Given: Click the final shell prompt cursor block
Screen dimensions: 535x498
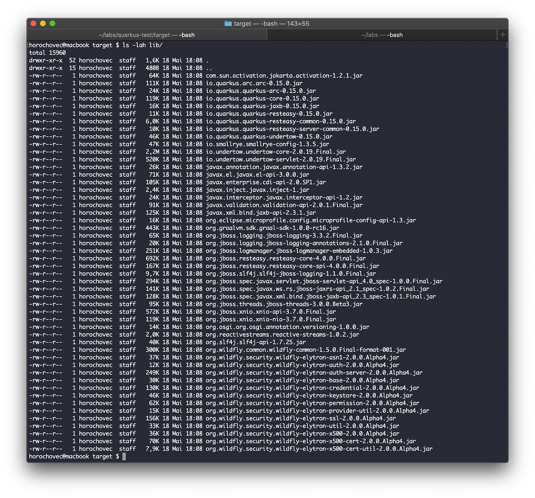Looking at the screenshot, I should tap(124, 457).
